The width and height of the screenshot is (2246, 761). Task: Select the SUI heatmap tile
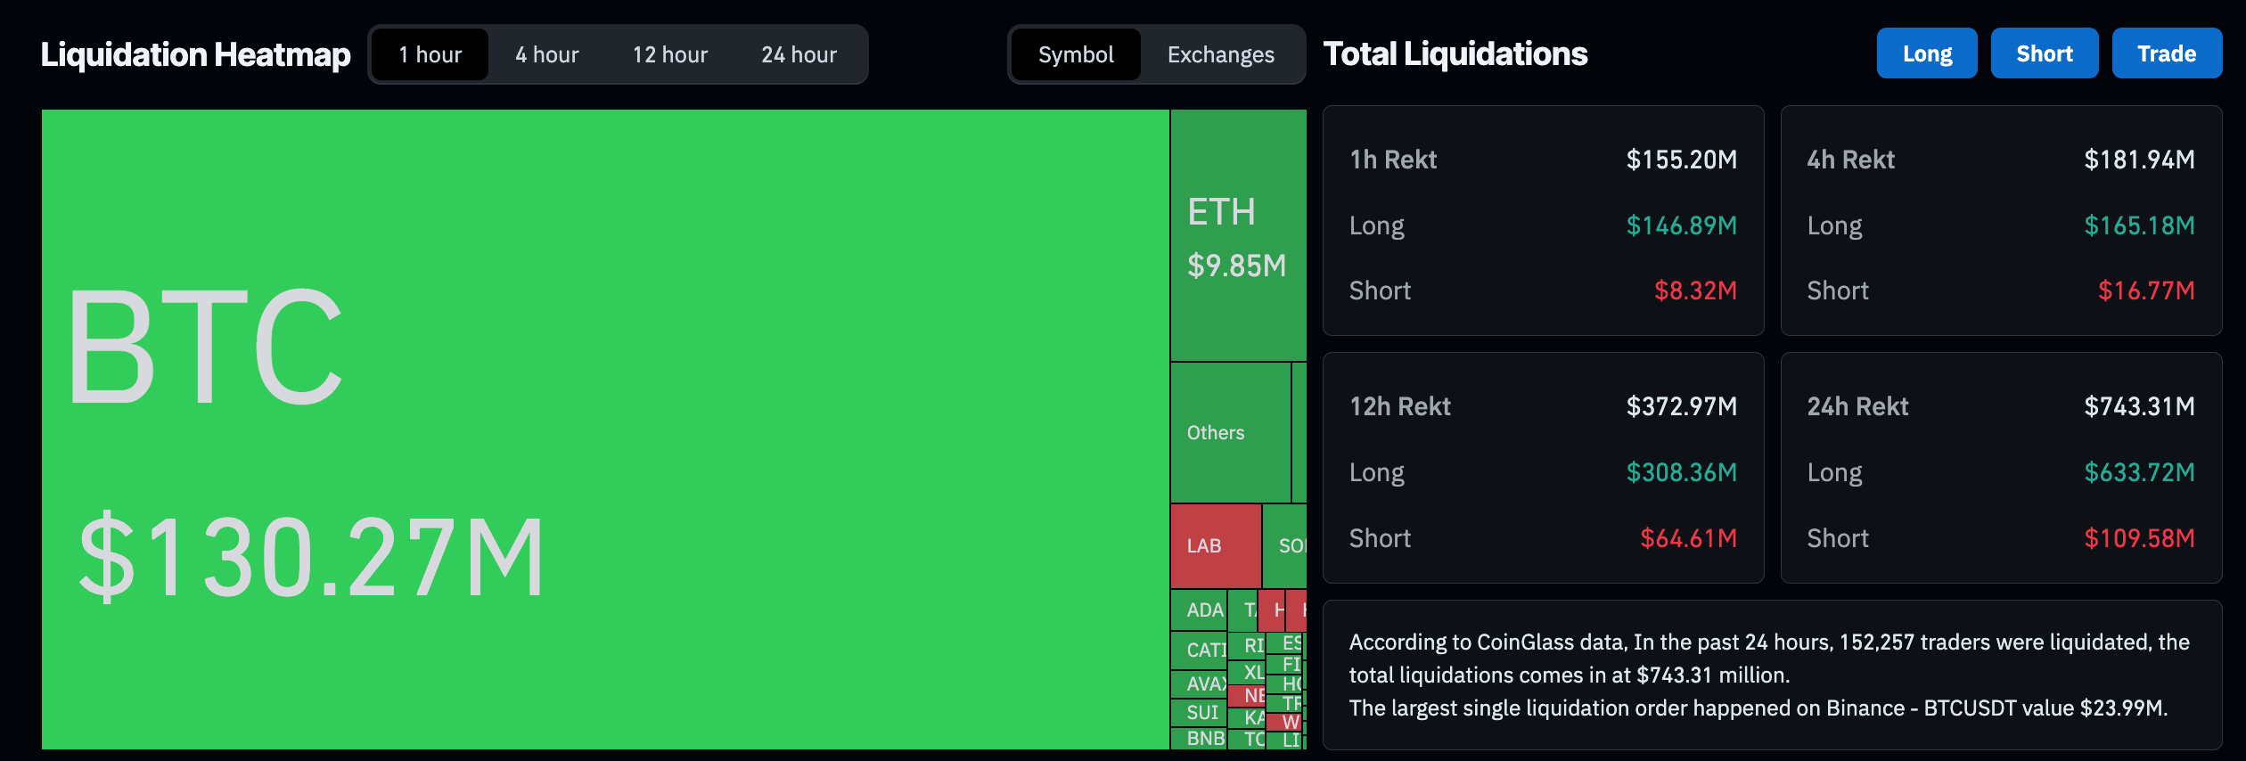click(1199, 713)
